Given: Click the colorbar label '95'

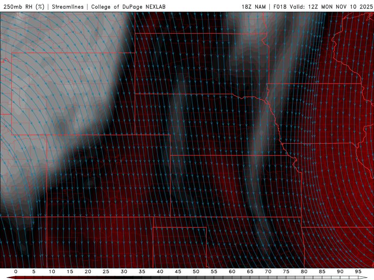Looking at the screenshot, I should point(358,272).
